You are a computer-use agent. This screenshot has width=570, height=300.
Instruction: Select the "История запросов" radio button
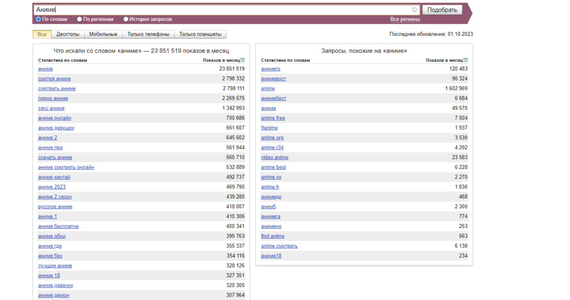(126, 19)
